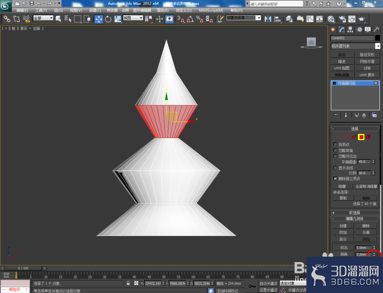Screen dimensions: 383x293
Task: Open the 全部 selection filter dropdown
Action: click(43, 18)
